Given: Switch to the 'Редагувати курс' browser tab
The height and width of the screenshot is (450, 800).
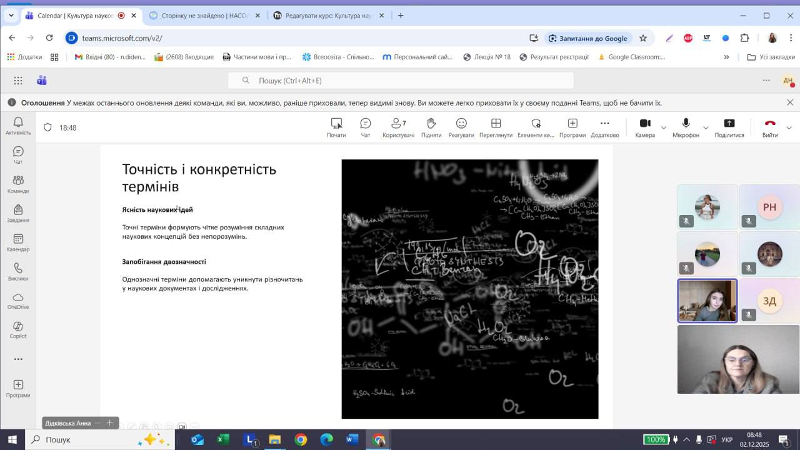Looking at the screenshot, I should click(328, 16).
